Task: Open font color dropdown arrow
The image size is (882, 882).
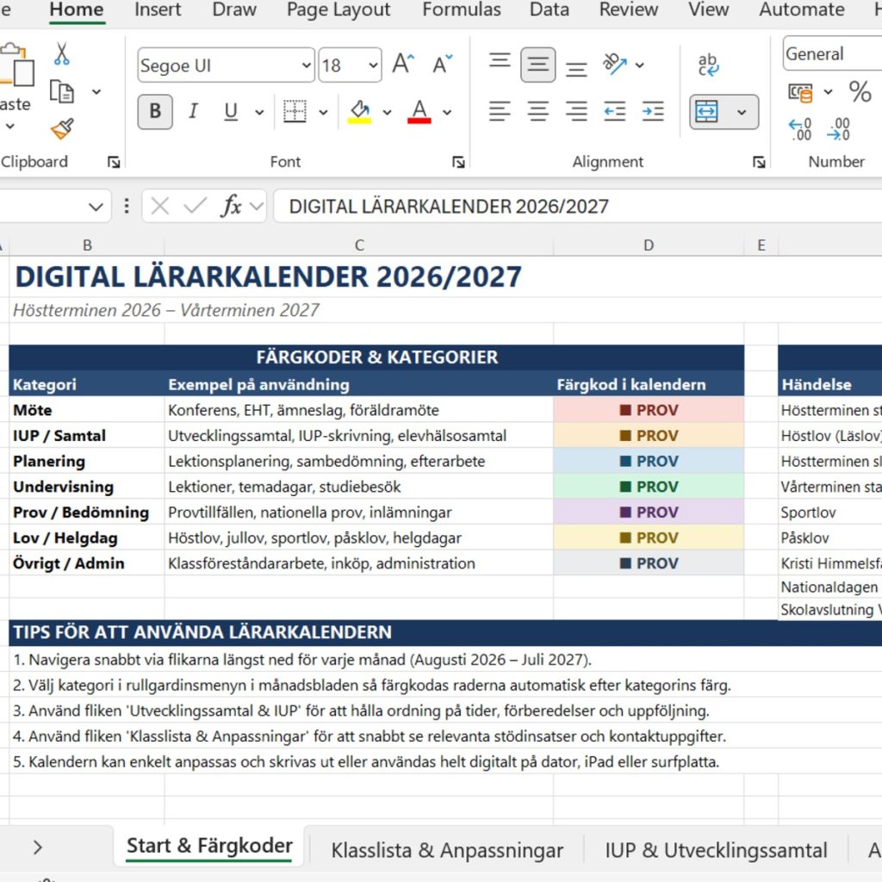Action: click(x=447, y=112)
